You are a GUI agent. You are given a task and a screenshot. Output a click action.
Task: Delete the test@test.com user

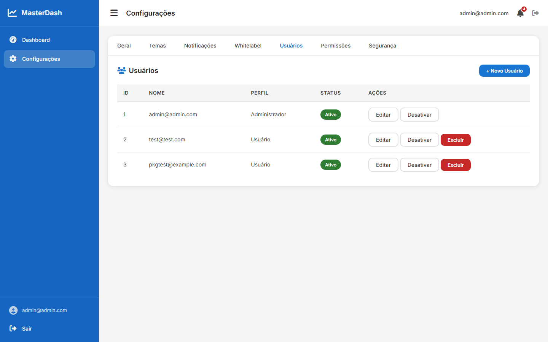pyautogui.click(x=456, y=140)
